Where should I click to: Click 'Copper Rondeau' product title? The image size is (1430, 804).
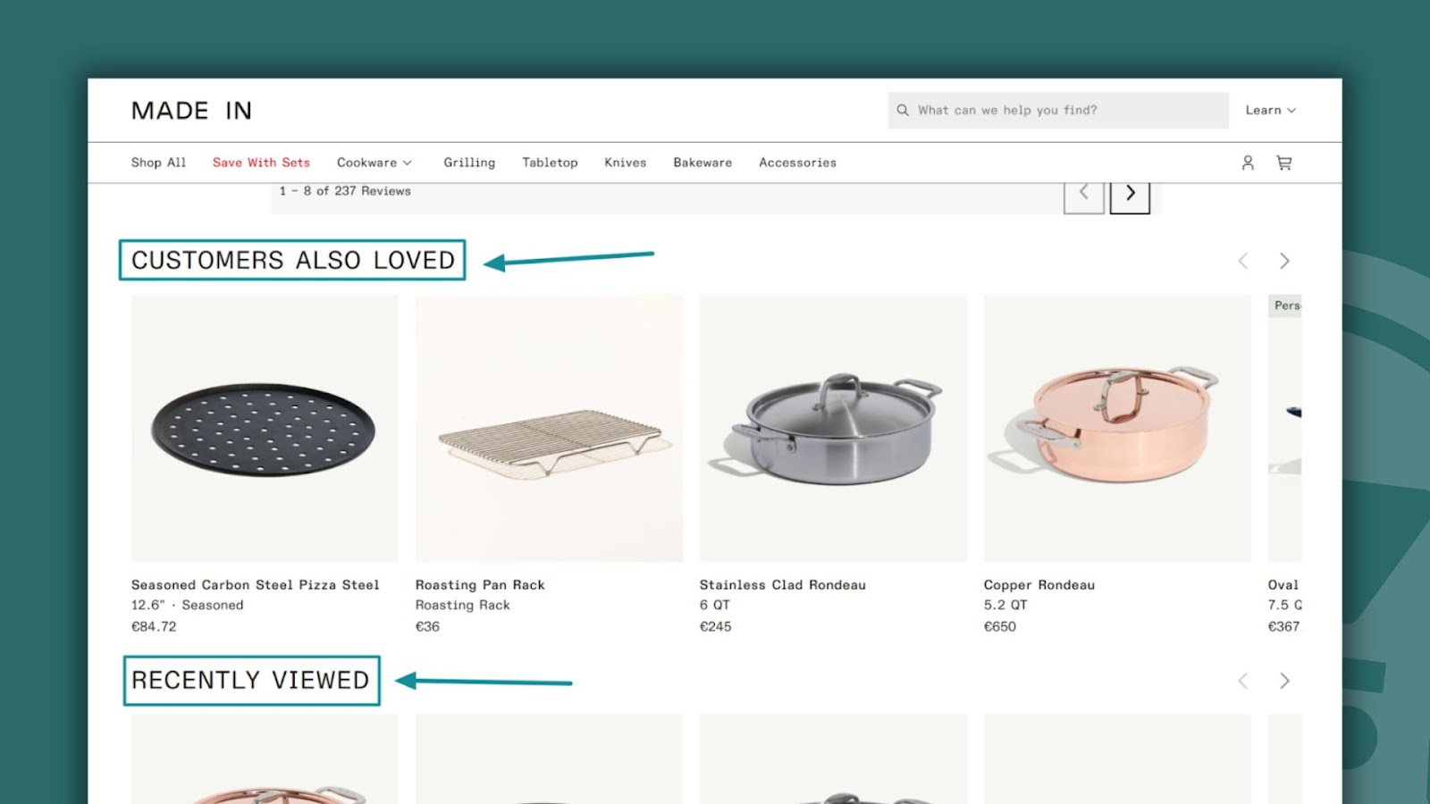point(1039,585)
